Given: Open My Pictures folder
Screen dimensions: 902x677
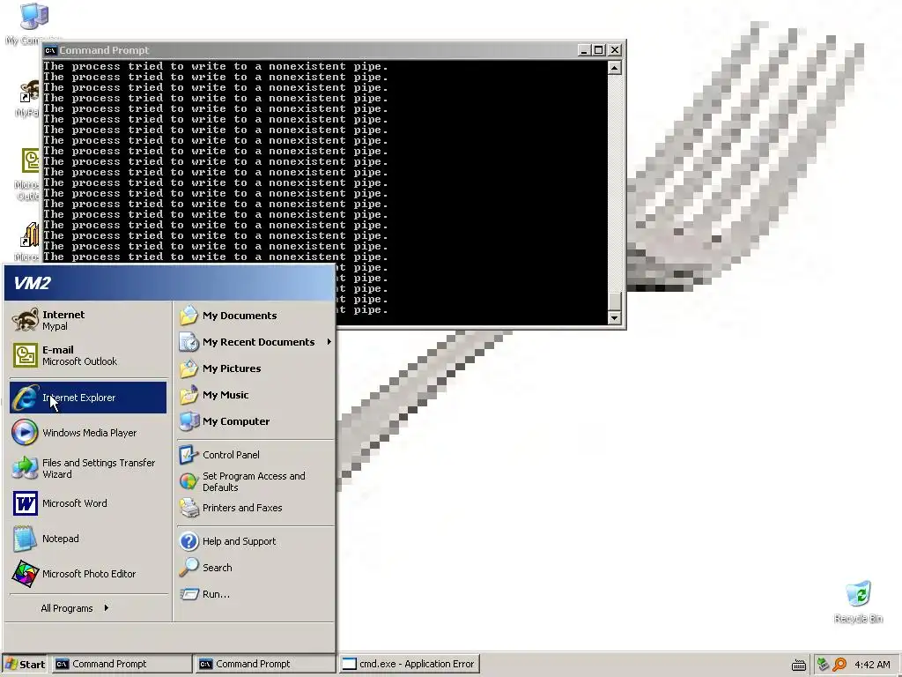Looking at the screenshot, I should (255, 368).
